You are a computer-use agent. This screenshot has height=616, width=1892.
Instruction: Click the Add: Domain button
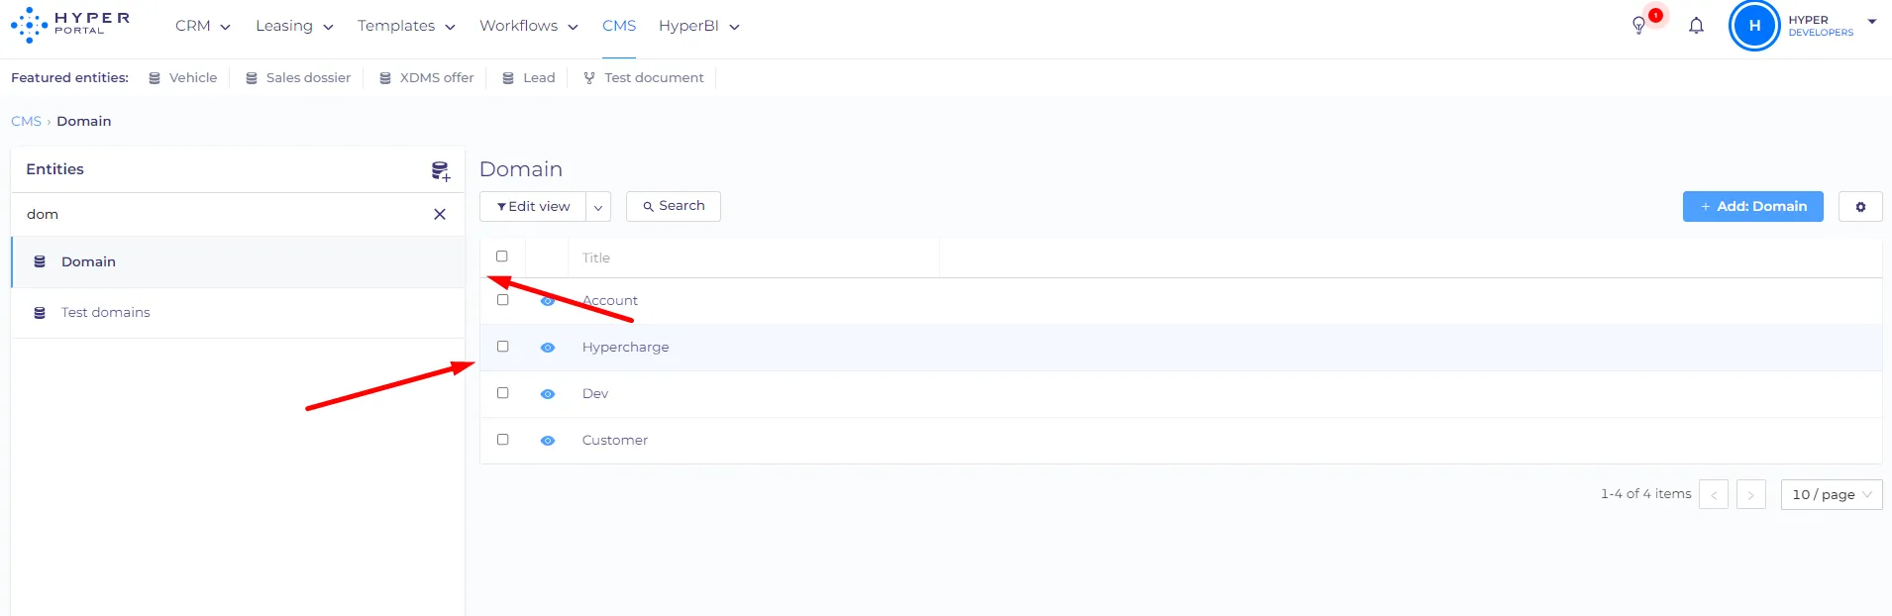1753,206
